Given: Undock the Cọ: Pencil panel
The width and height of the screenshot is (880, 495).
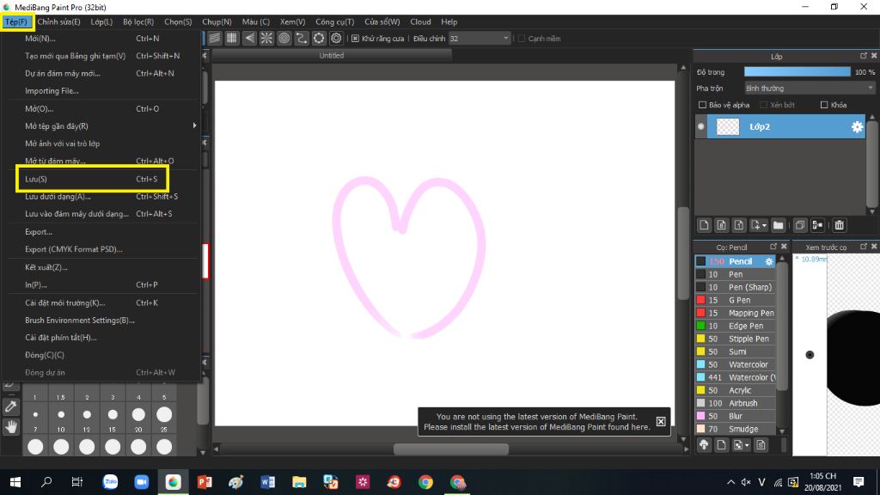Looking at the screenshot, I should (x=773, y=247).
